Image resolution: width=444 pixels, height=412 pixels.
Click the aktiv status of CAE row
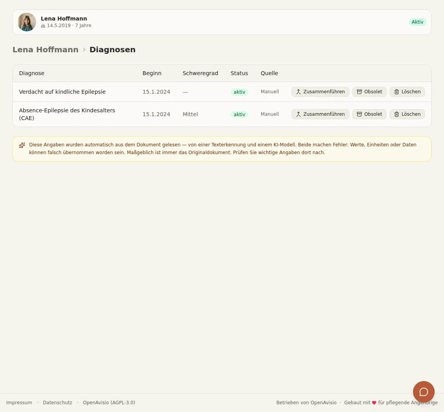tap(239, 115)
